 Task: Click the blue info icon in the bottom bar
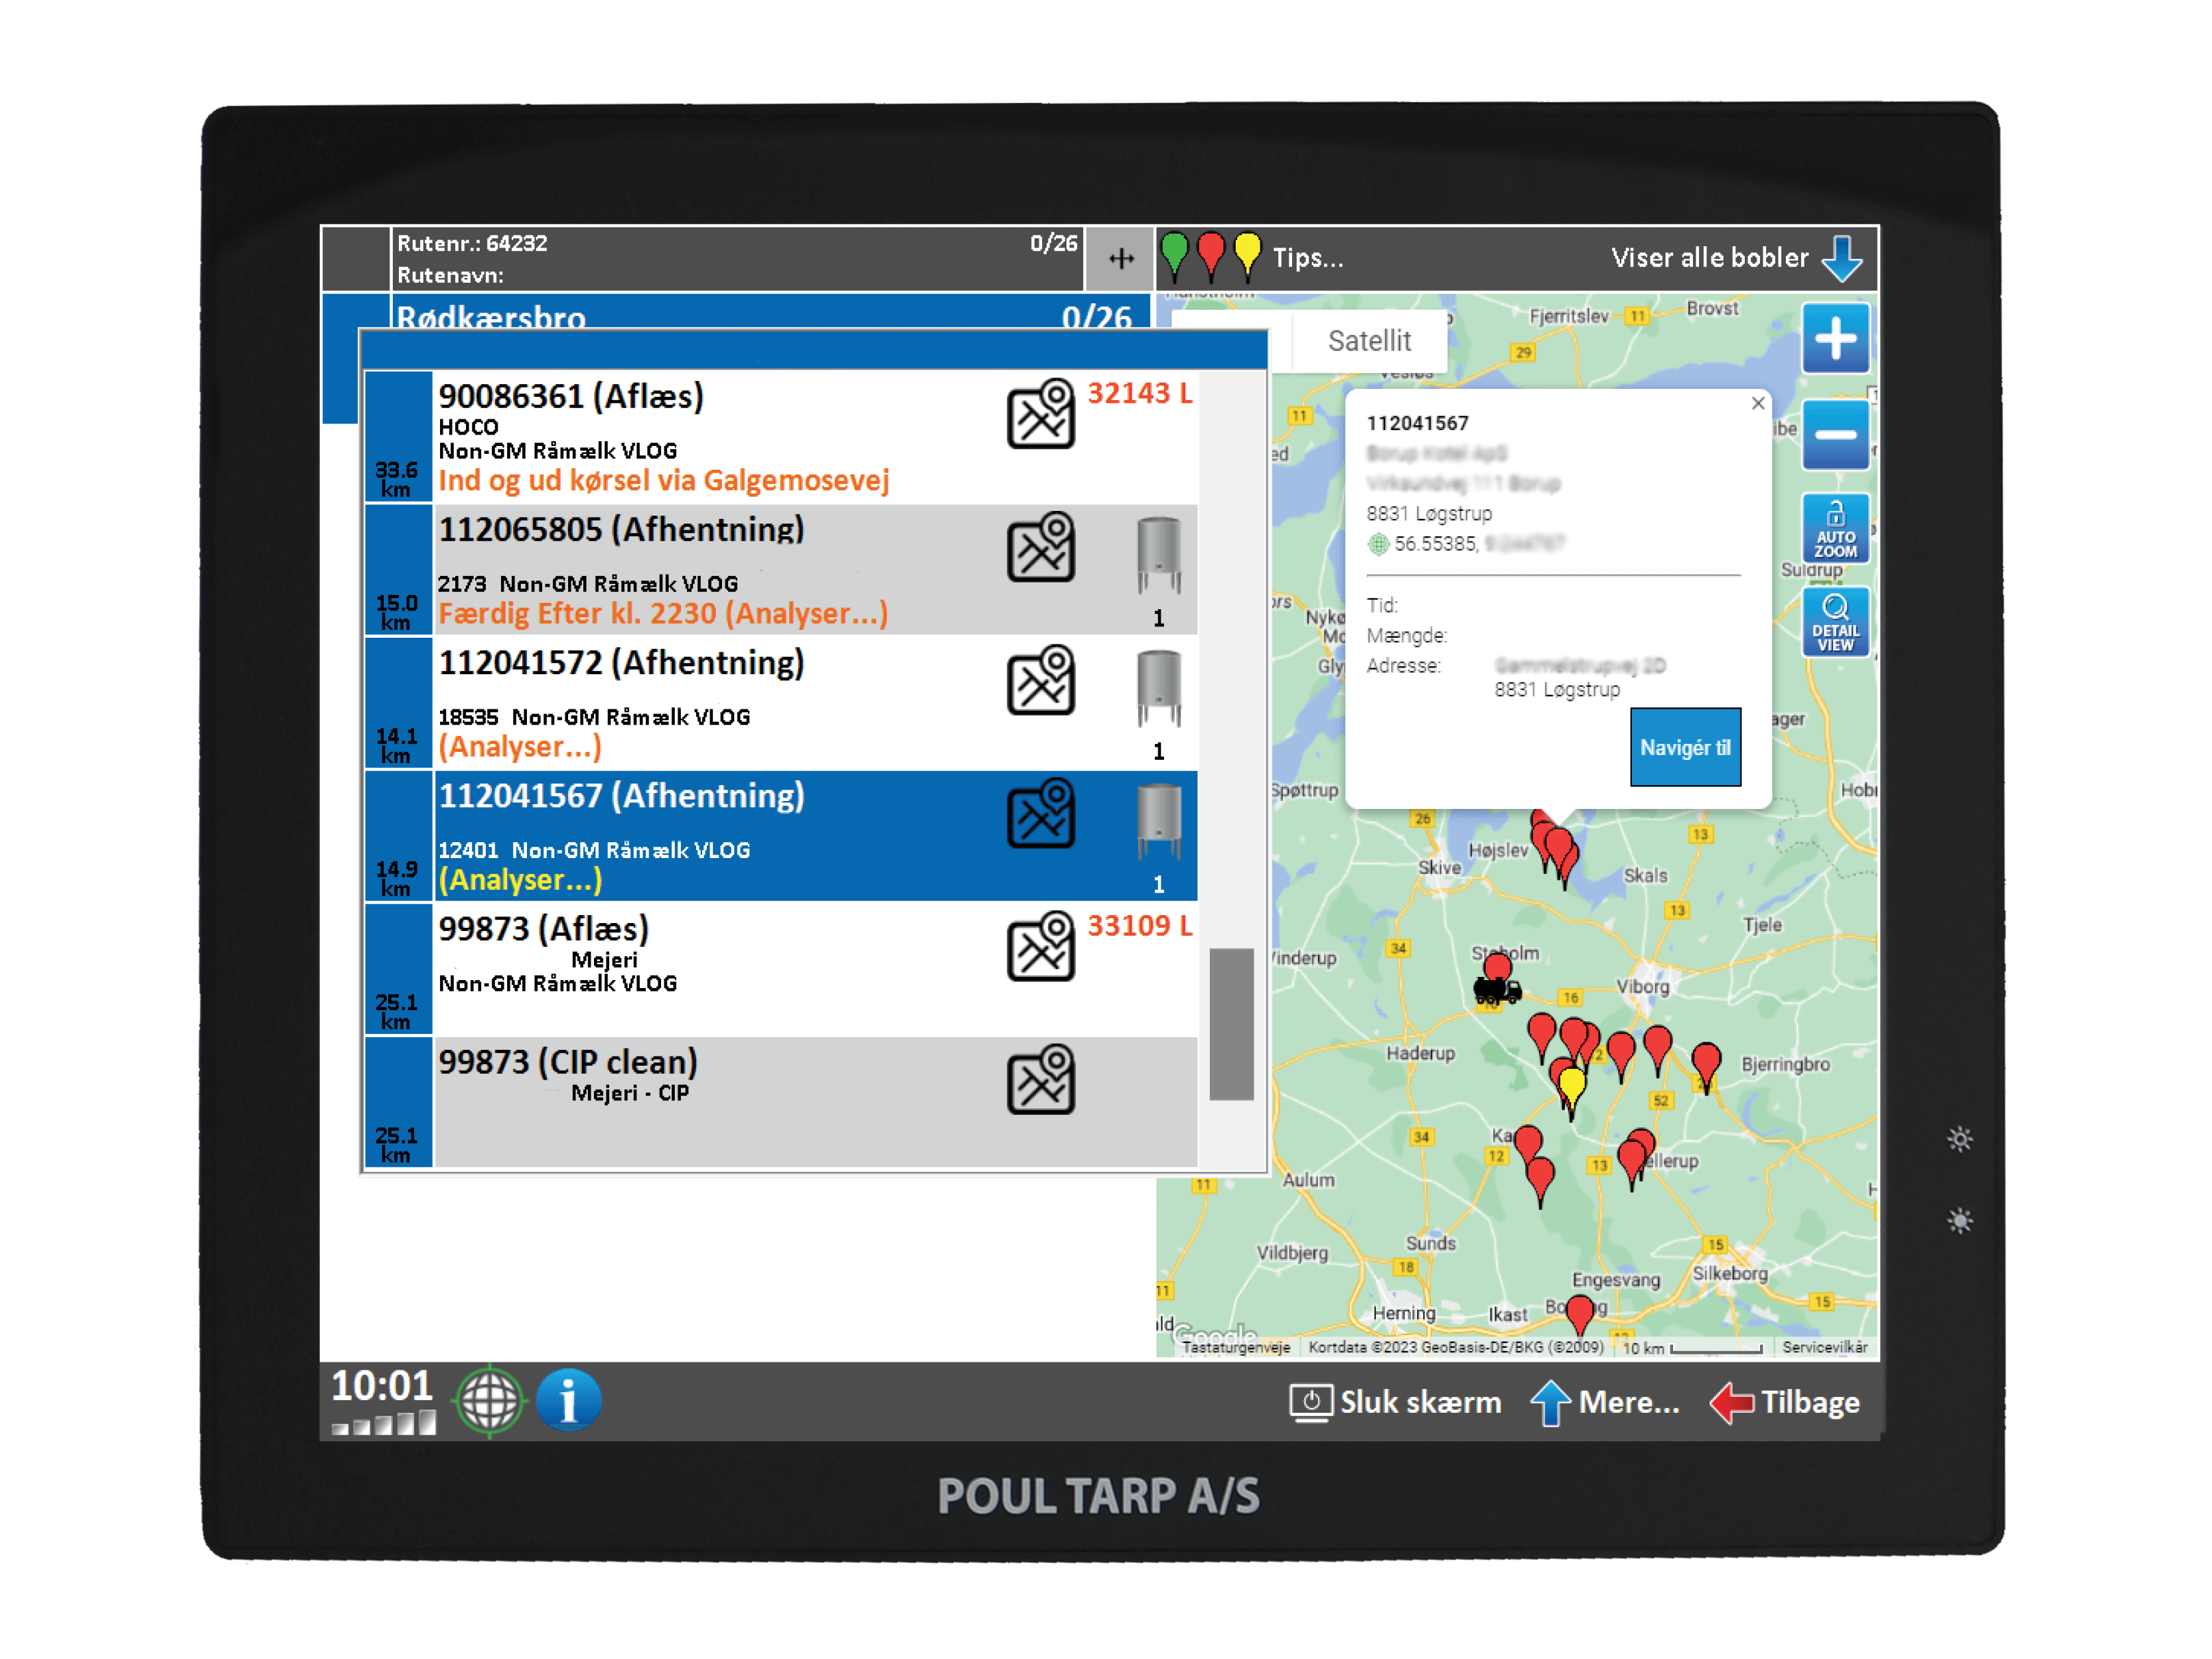pyautogui.click(x=568, y=1400)
